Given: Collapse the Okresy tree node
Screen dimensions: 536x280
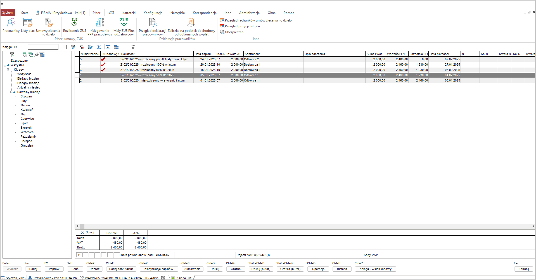Looking at the screenshot, I should [x=8, y=70].
